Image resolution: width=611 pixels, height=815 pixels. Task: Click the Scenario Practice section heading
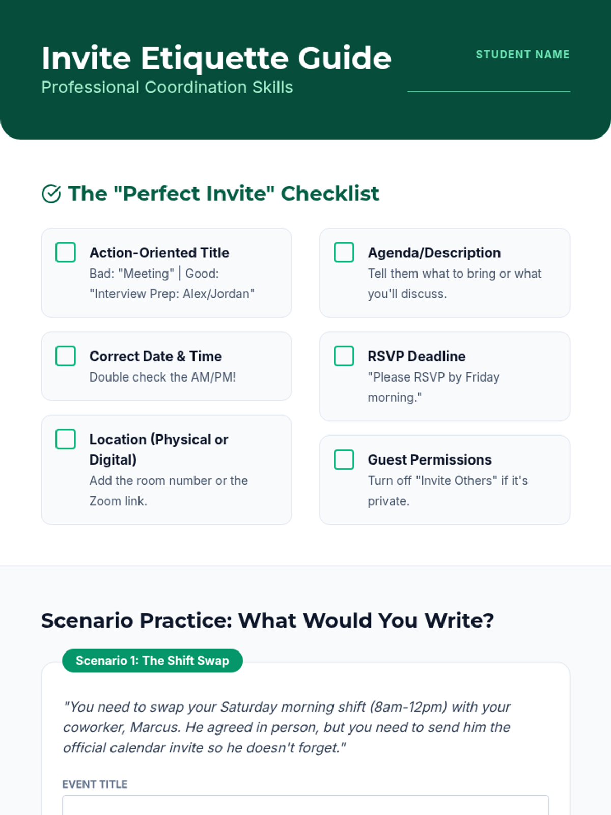tap(267, 620)
